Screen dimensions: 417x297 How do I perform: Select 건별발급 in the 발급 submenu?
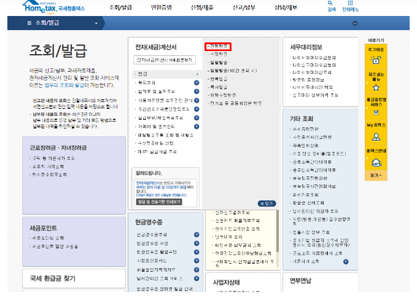(x=218, y=46)
